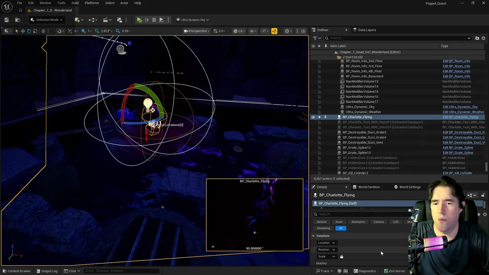
Task: Click the Outliner search field
Action: click(x=398, y=38)
